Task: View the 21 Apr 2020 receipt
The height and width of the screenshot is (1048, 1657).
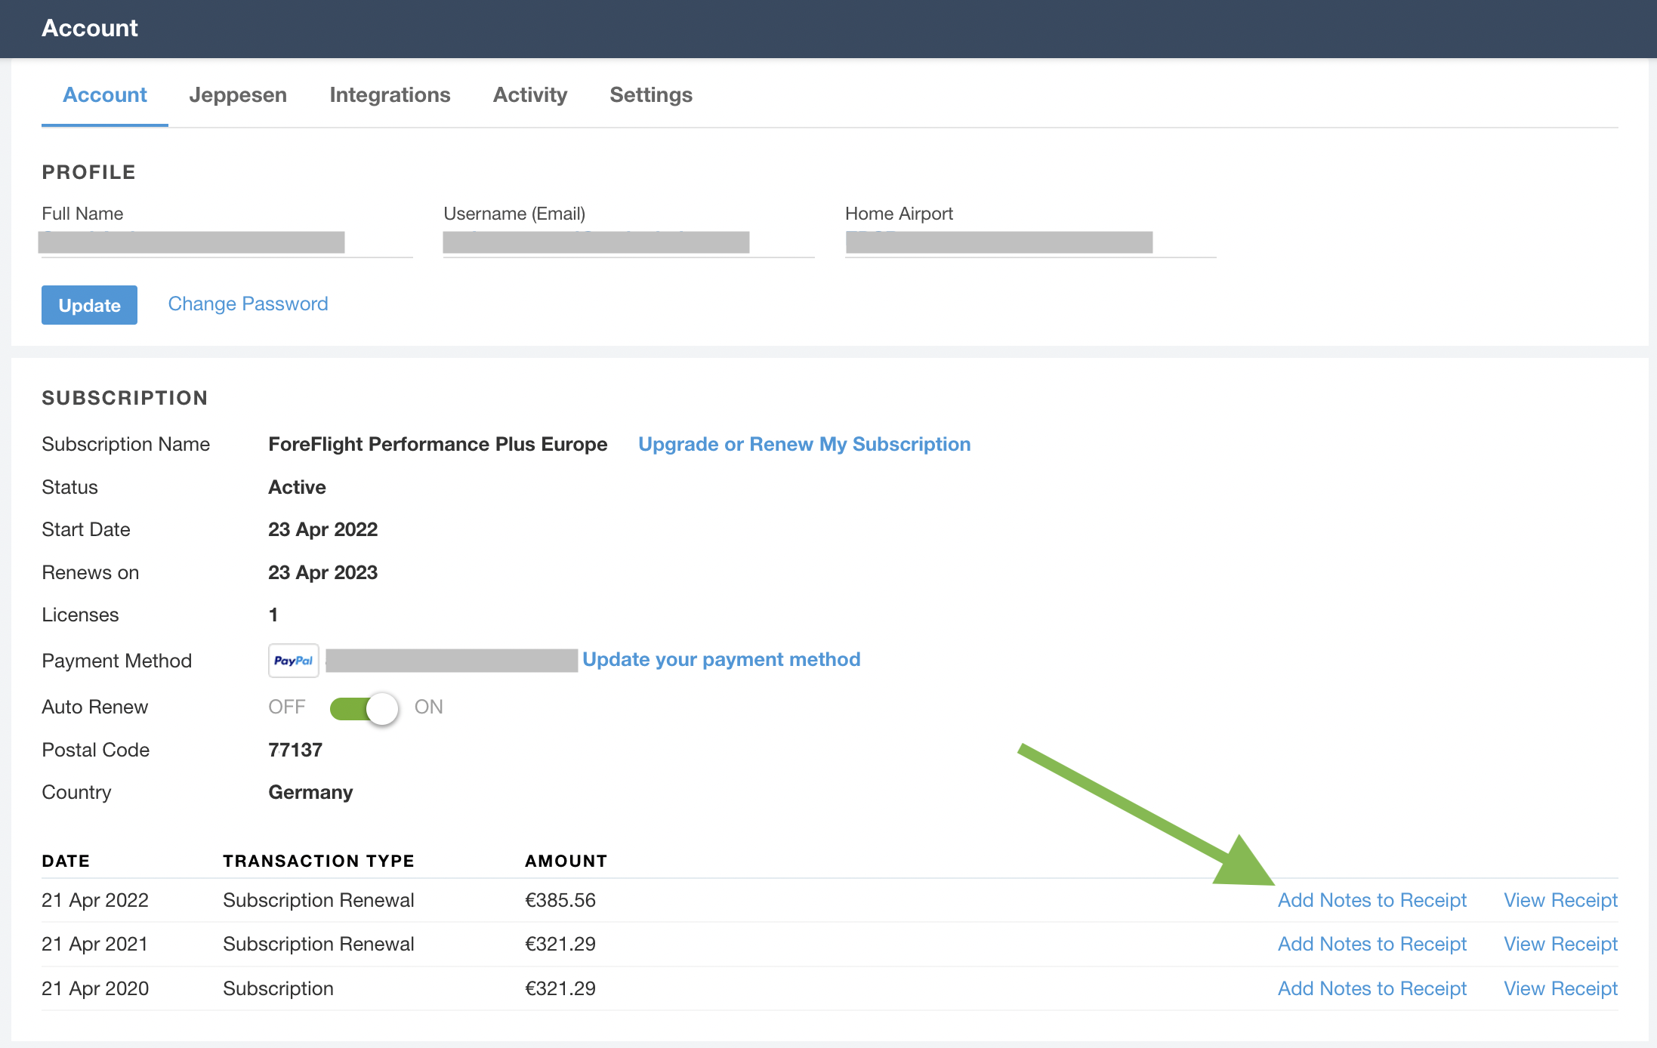Action: (1560, 988)
